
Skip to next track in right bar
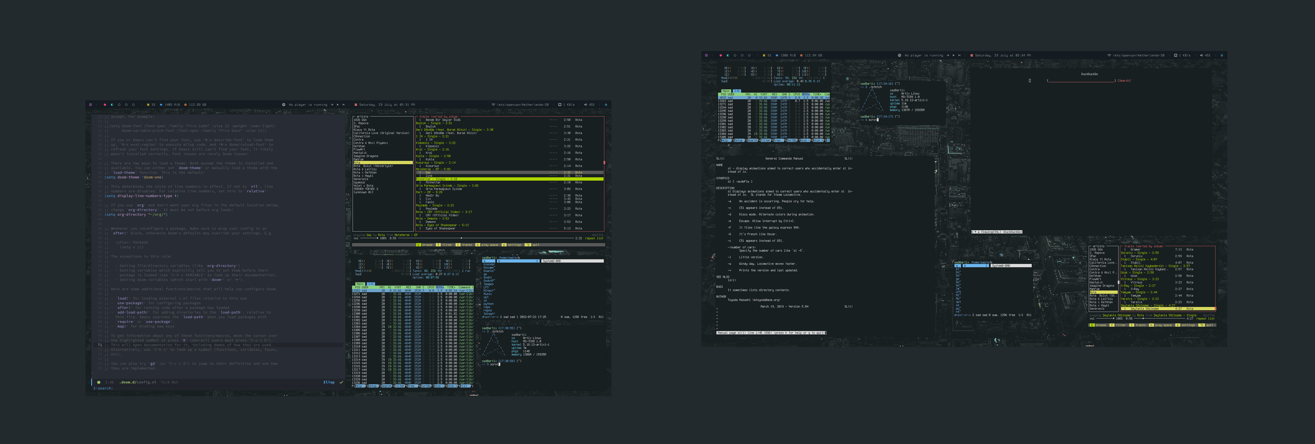959,55
